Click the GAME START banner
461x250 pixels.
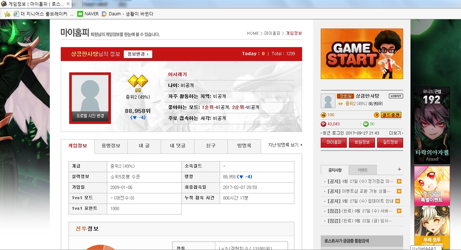point(361,54)
